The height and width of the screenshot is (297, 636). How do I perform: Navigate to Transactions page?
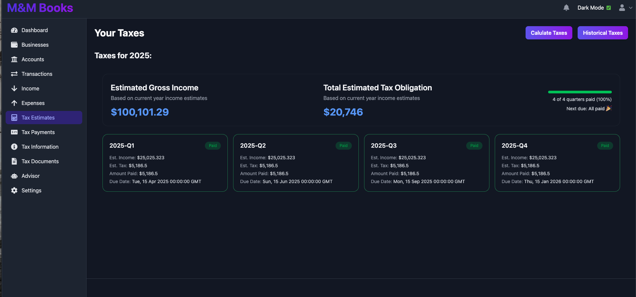click(44, 74)
